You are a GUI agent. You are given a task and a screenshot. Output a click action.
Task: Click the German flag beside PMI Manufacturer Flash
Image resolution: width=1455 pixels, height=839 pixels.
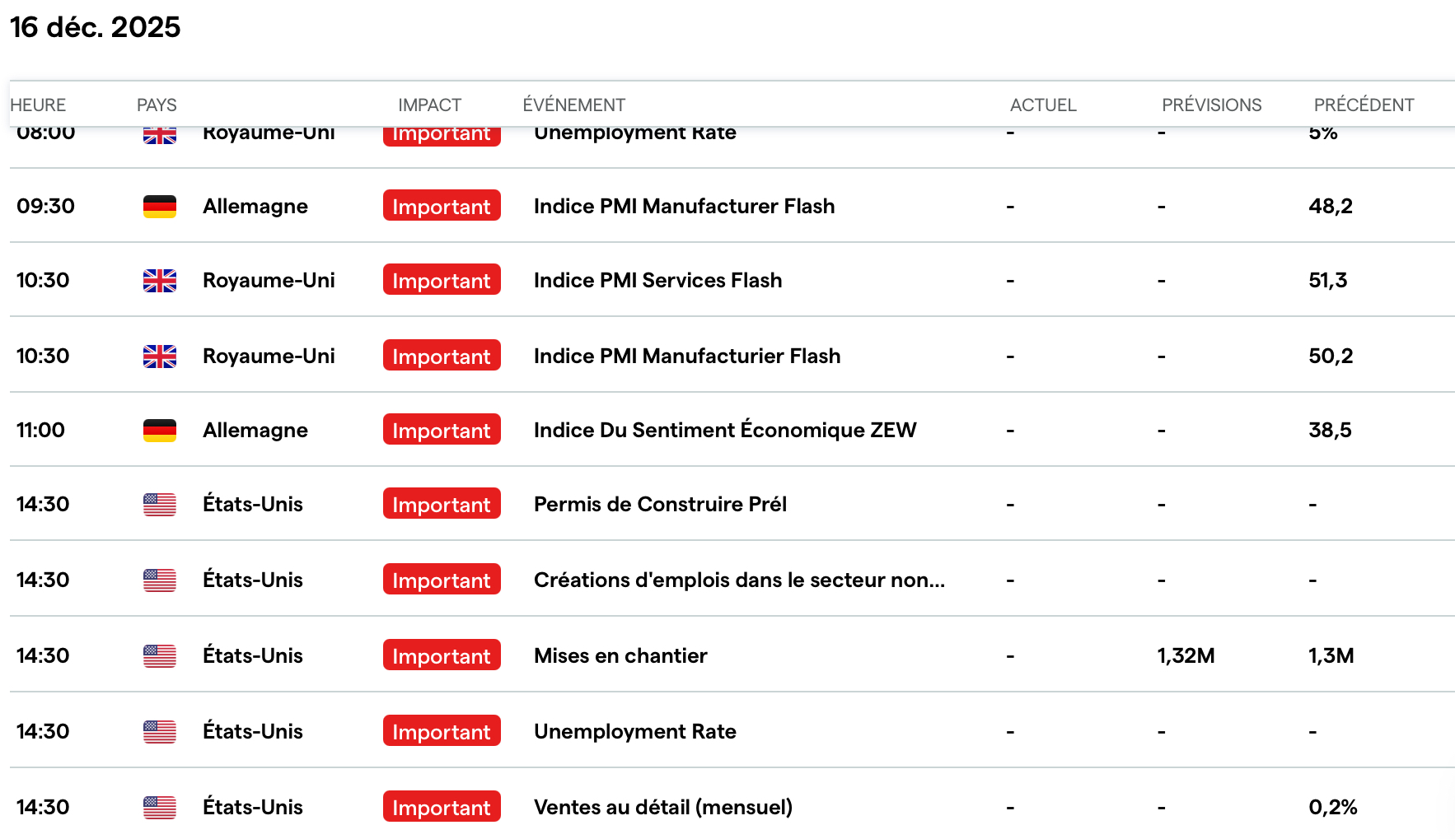click(x=159, y=206)
